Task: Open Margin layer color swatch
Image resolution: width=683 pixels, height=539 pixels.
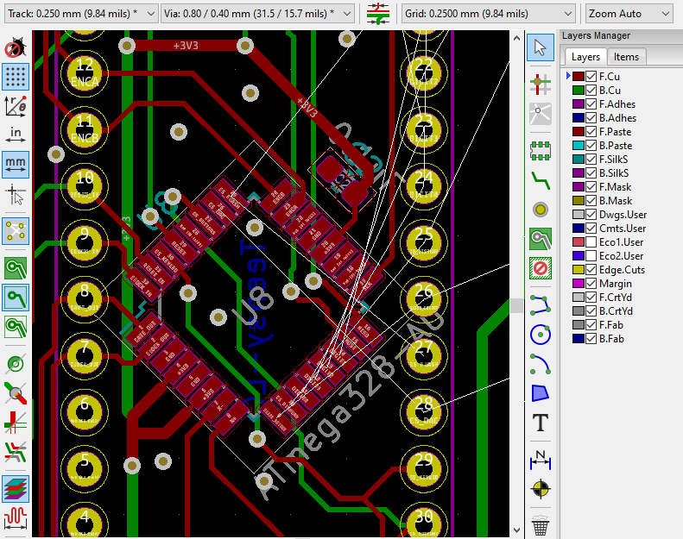Action: 578,284
